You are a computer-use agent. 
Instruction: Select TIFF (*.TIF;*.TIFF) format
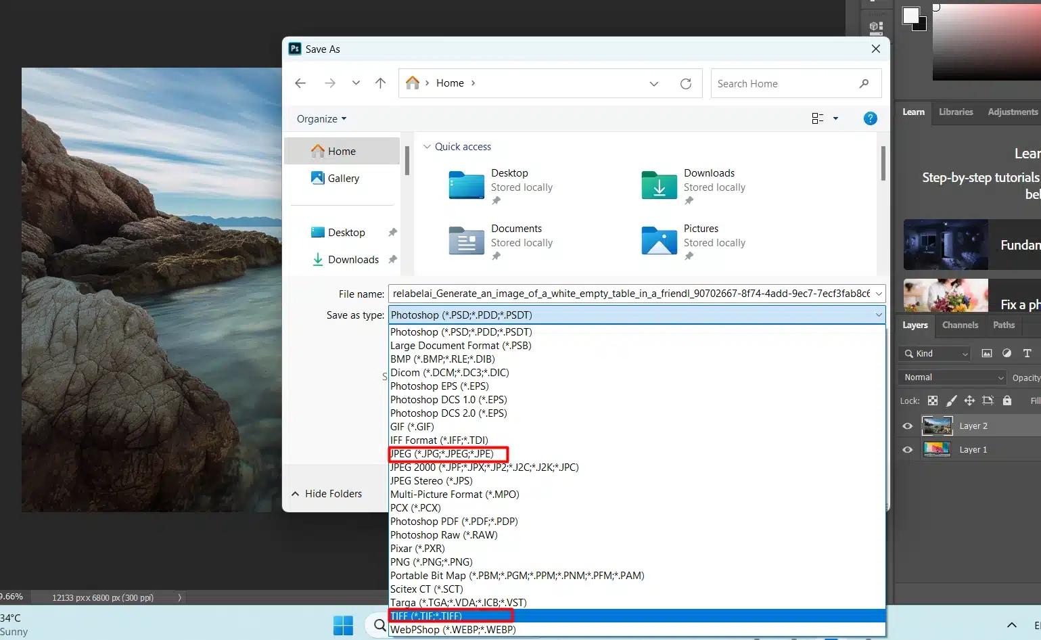[637, 616]
